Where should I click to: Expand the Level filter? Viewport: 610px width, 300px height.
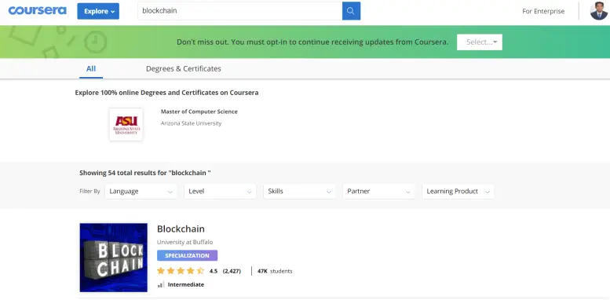pos(220,192)
